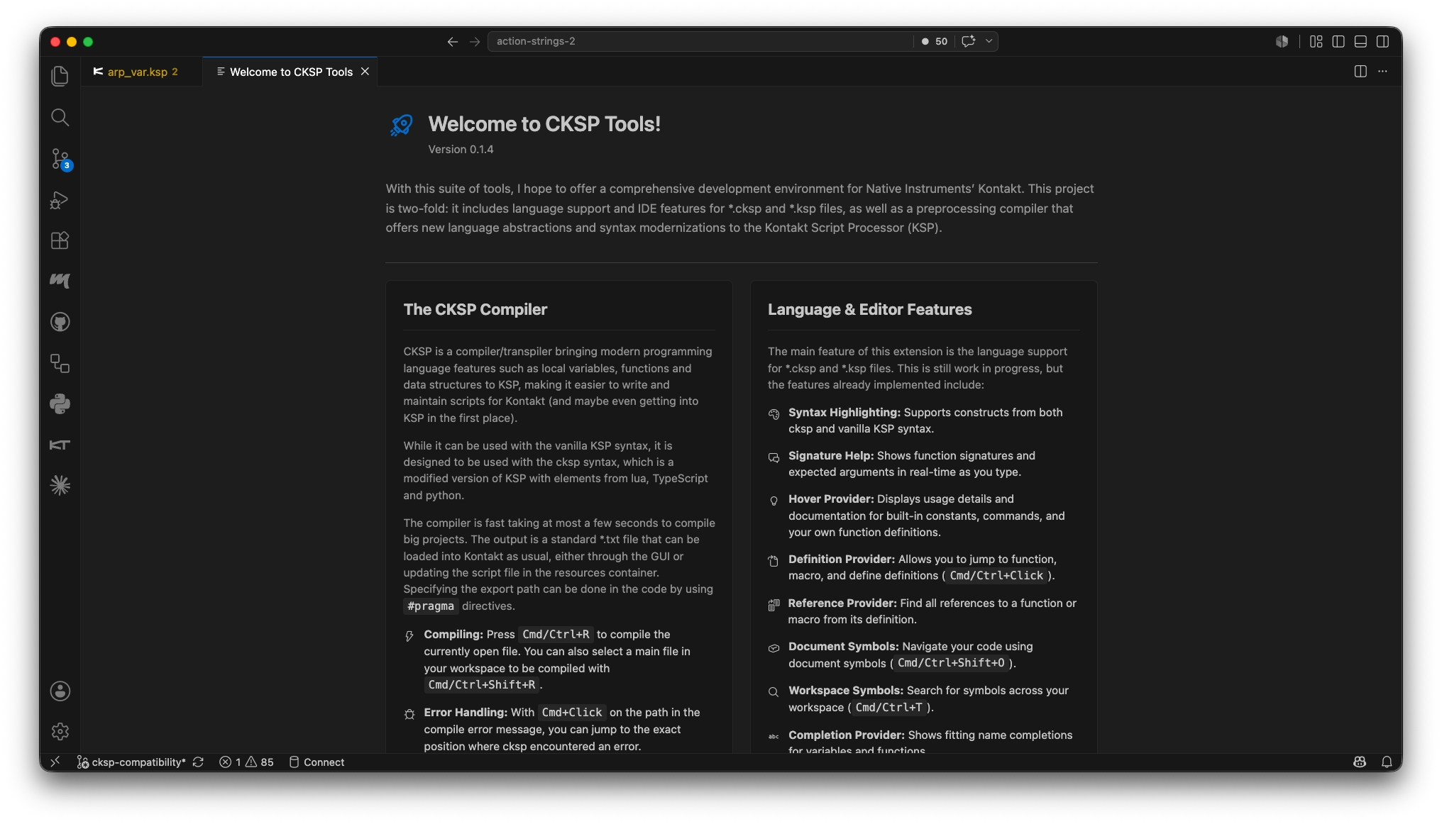Click the #pragma inline code
Screen dimensions: 1442x824
(x=431, y=606)
